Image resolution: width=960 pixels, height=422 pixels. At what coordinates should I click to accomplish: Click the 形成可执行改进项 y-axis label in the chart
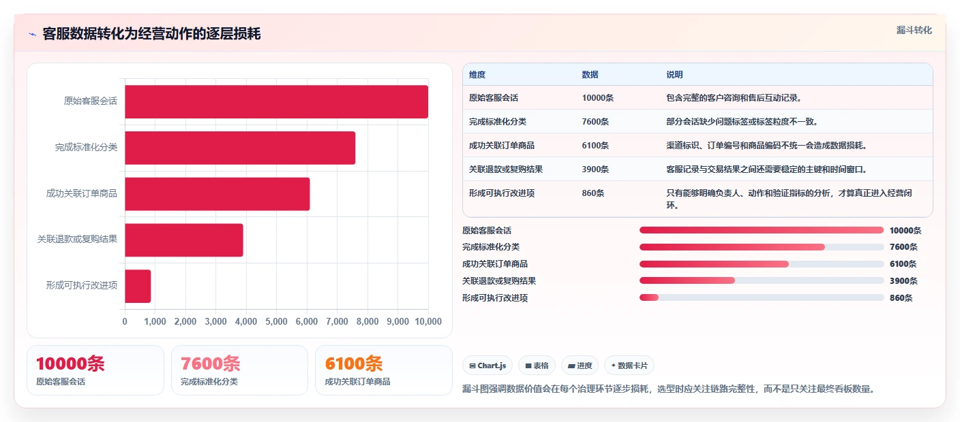pos(82,286)
